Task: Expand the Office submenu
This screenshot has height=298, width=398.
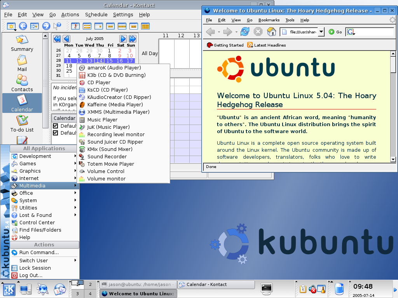Action: coord(44,193)
